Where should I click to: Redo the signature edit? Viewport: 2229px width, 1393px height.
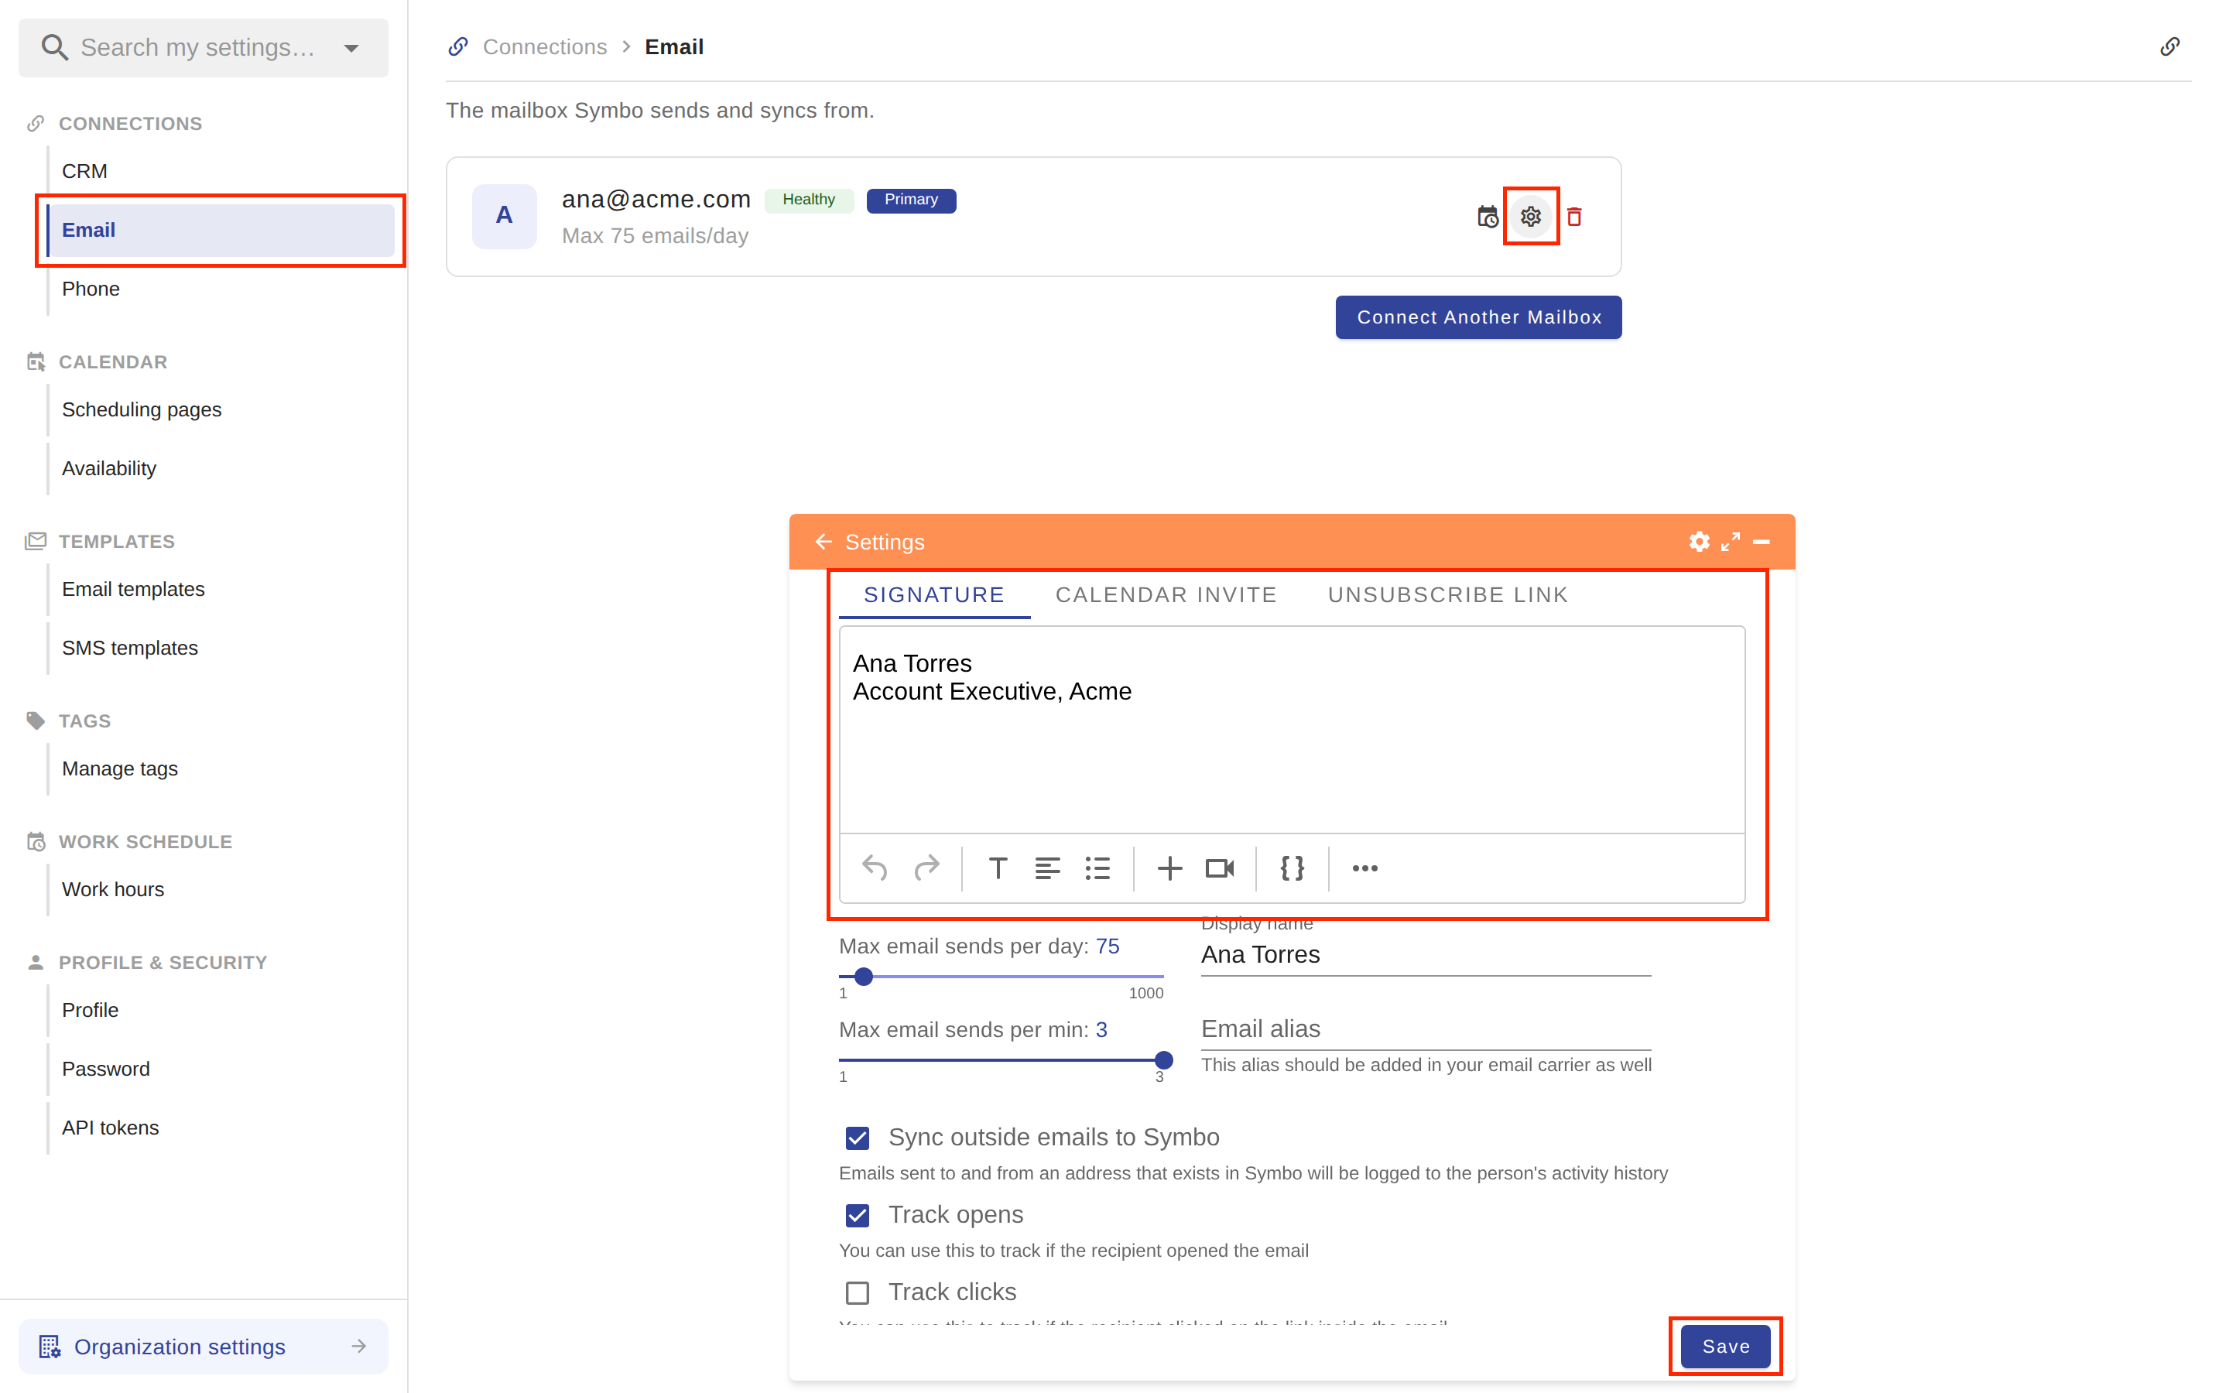(x=926, y=868)
